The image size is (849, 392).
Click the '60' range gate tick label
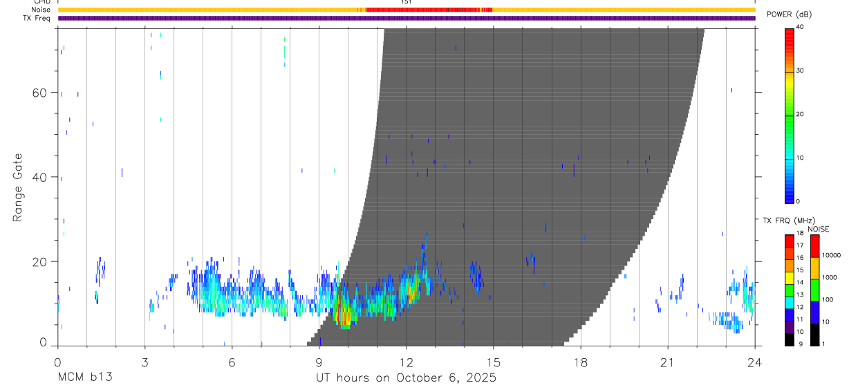click(39, 93)
